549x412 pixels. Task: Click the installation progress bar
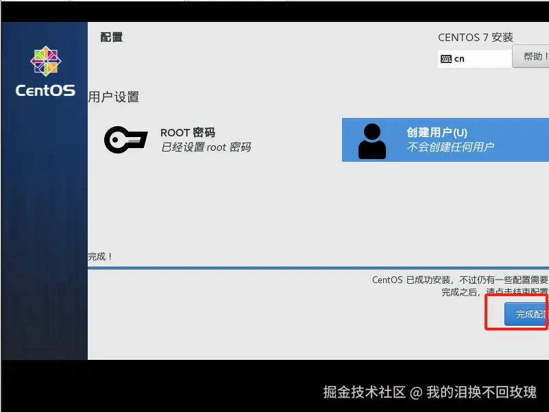(x=315, y=268)
